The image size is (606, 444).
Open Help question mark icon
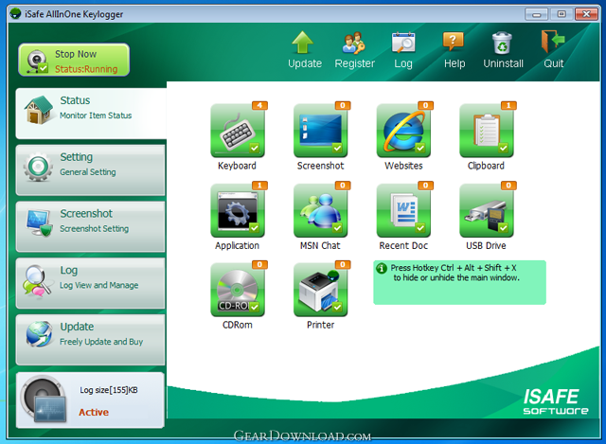coord(454,42)
